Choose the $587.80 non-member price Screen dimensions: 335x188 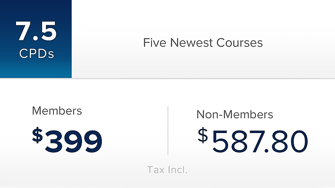click(253, 140)
